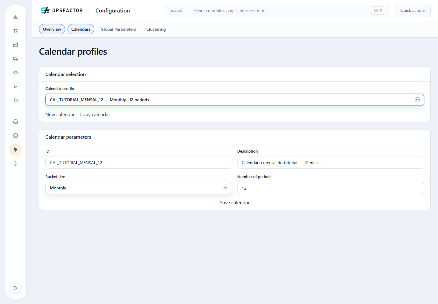The image size is (438, 304).
Task: Open the Global Parameters tab
Action: [x=118, y=29]
